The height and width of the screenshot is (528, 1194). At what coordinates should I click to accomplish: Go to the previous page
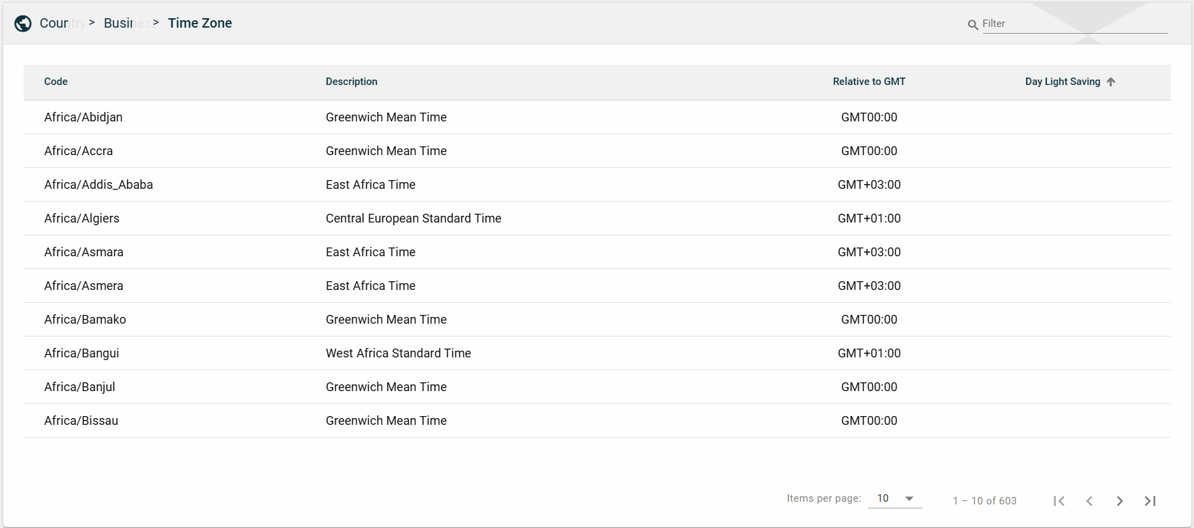1089,501
